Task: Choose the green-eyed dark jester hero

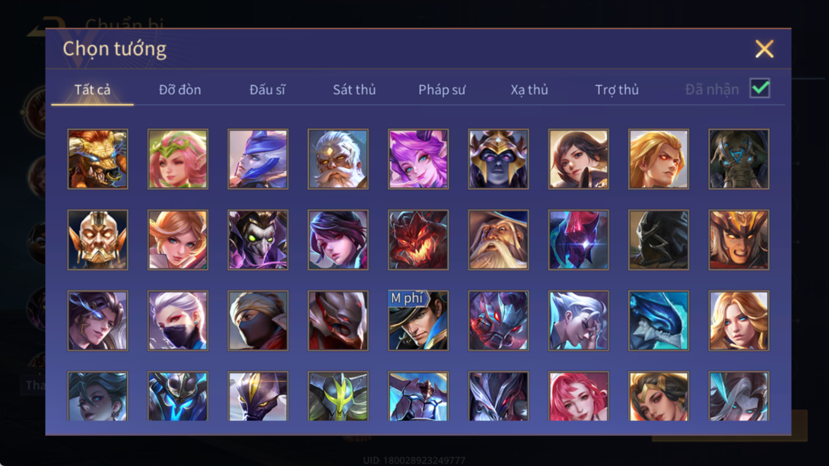Action: click(258, 240)
